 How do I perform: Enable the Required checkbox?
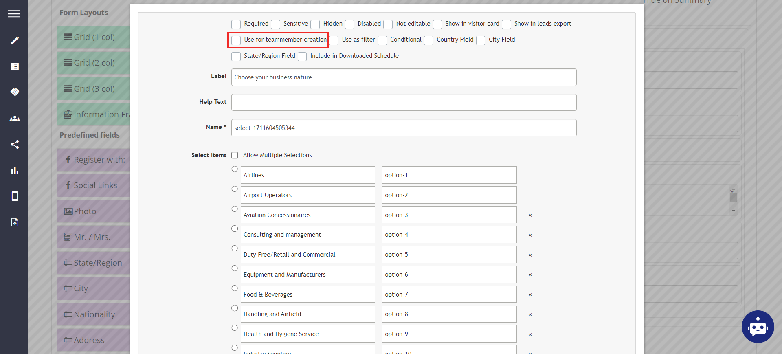pyautogui.click(x=236, y=24)
